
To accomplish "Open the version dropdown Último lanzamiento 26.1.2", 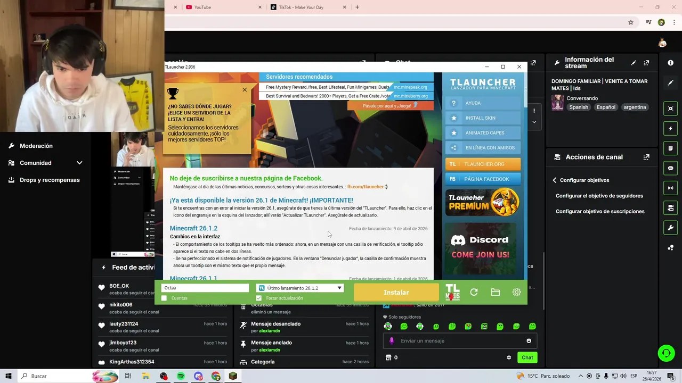I will tap(300, 288).
